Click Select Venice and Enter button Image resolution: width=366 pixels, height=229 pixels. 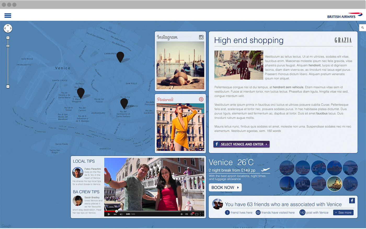tap(241, 144)
